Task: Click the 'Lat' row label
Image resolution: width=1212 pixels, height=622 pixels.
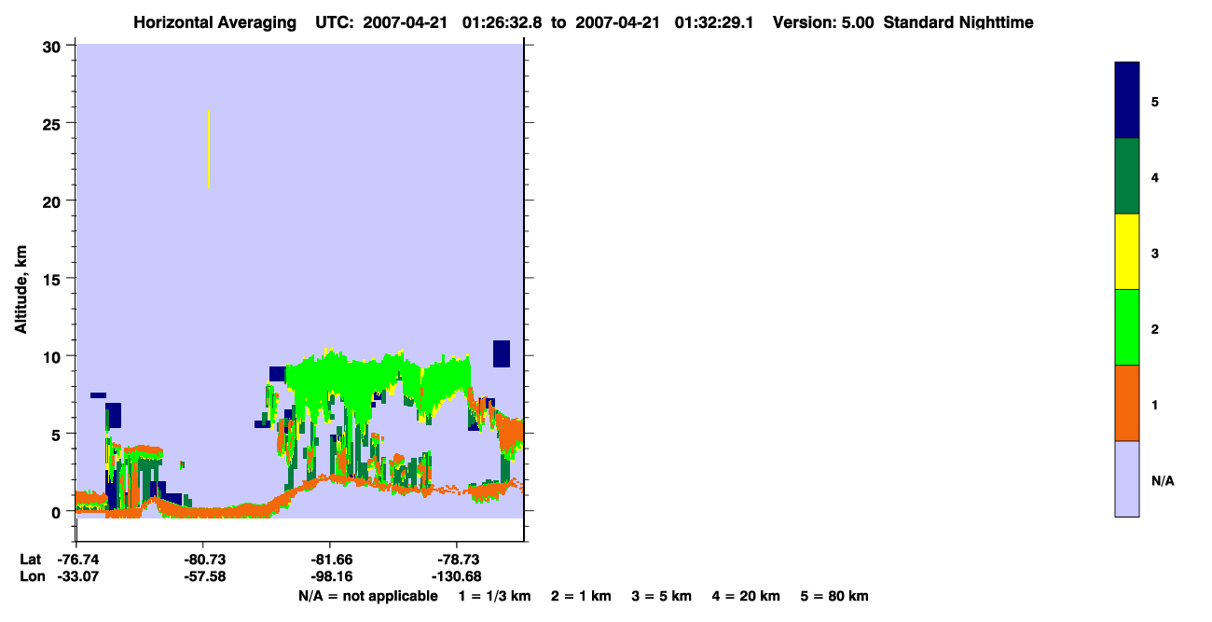Action: pyautogui.click(x=30, y=560)
